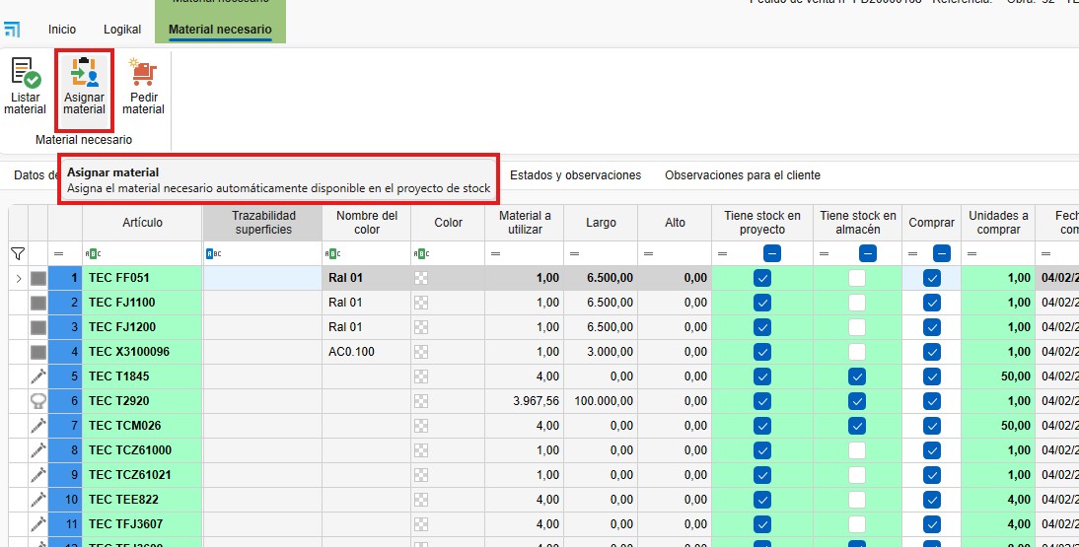This screenshot has width=1079, height=547.
Task: Click the profile type icon in row 1
Action: pyautogui.click(x=38, y=278)
